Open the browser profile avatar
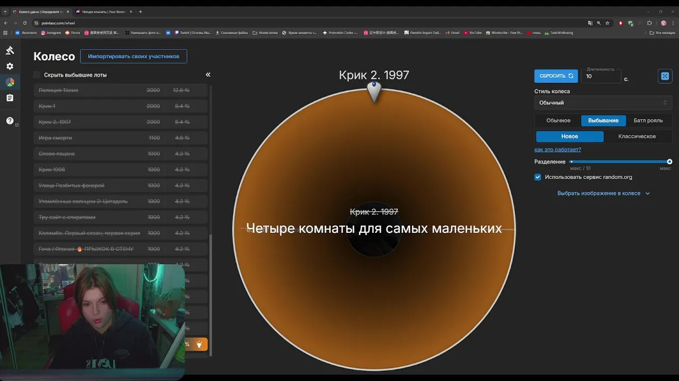The height and width of the screenshot is (381, 679). click(663, 23)
